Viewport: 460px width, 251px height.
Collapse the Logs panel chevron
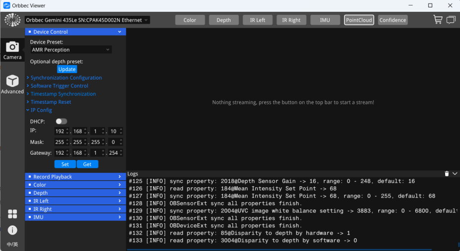[455, 174]
